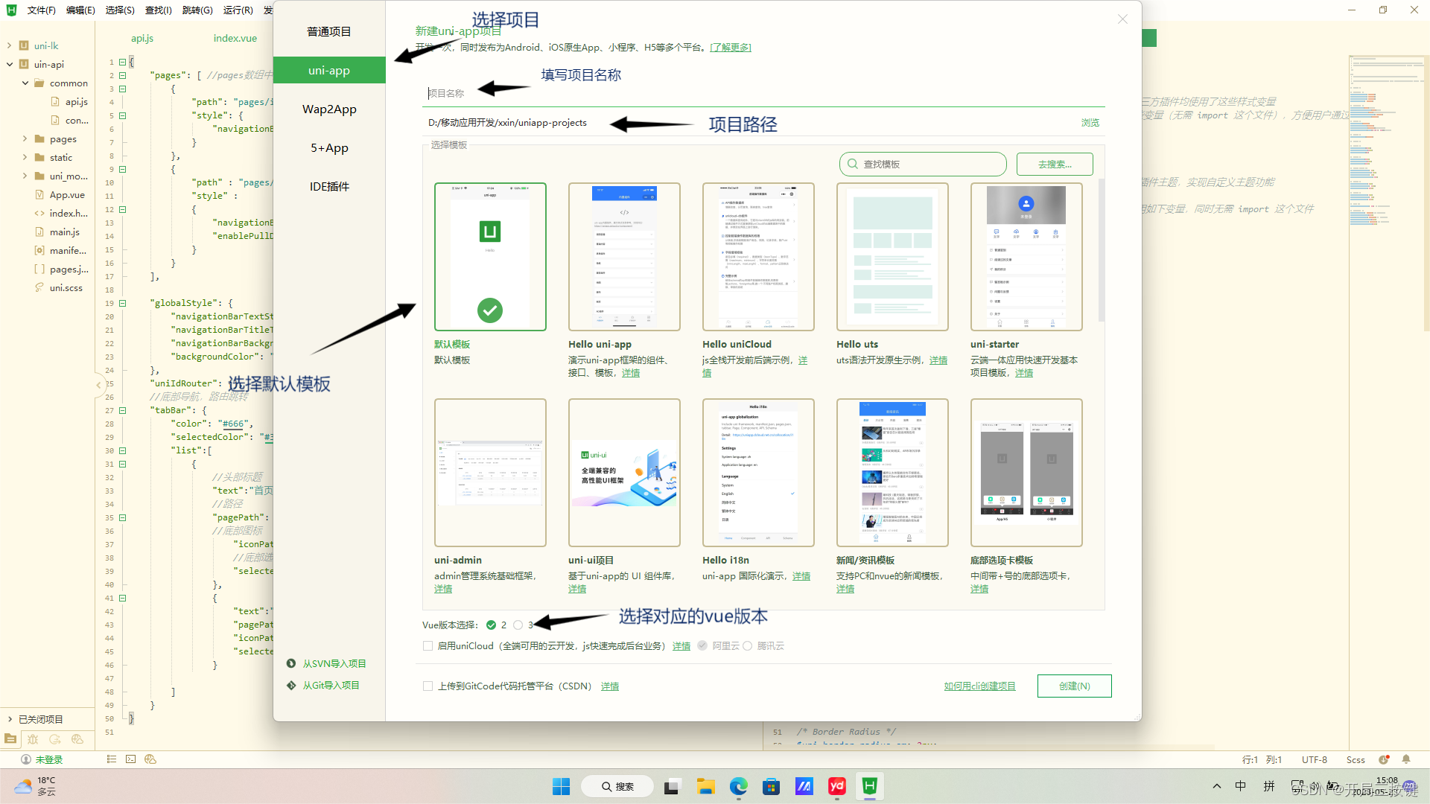Click the update download icon with red dot
Viewport: 1430px width, 804px height.
(x=1384, y=760)
